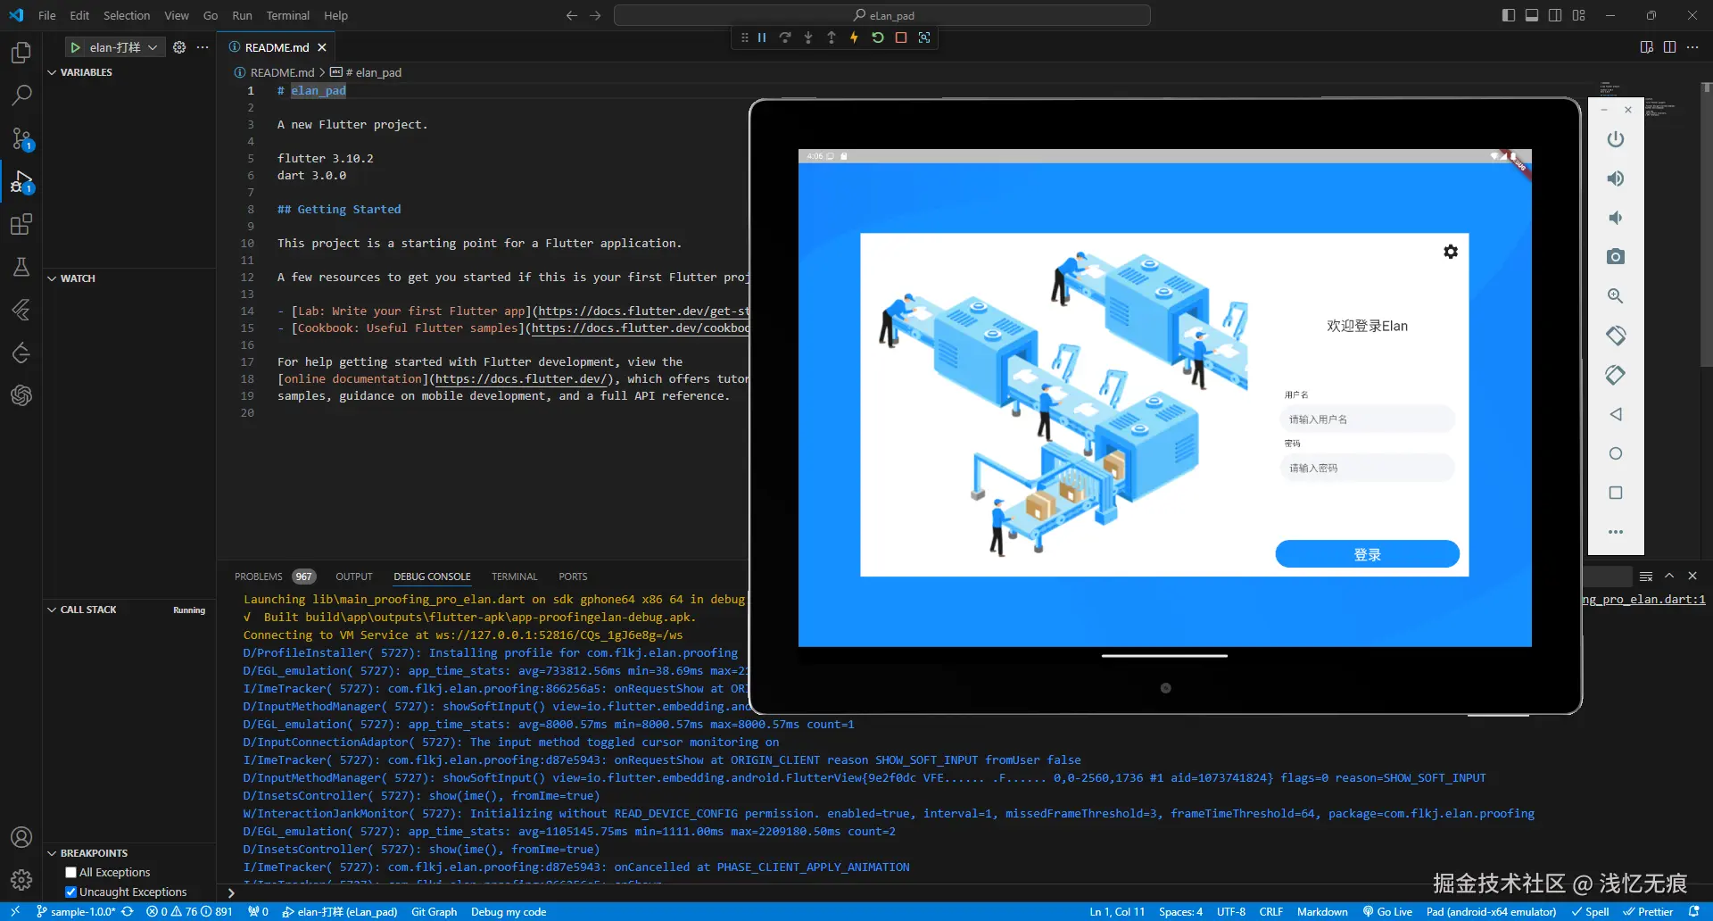The width and height of the screenshot is (1713, 921).
Task: Trigger Flutter Hot Reload lightning icon
Action: (855, 37)
